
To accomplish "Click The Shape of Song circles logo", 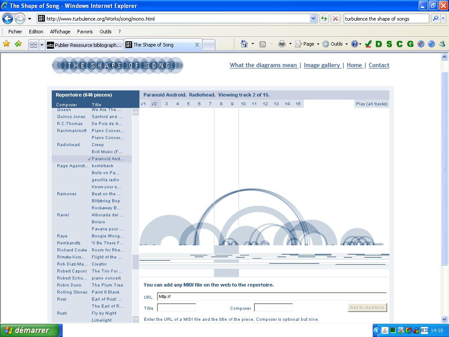I will click(x=118, y=65).
